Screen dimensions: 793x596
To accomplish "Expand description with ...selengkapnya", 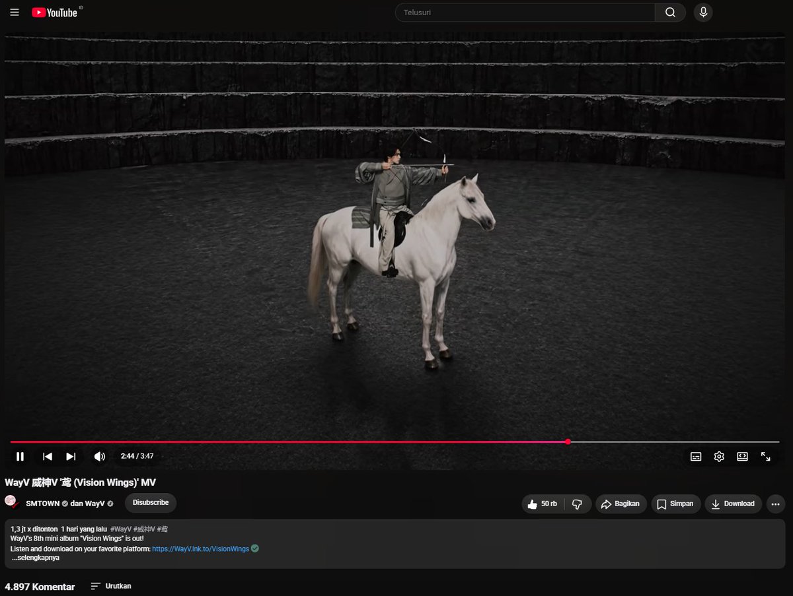I will click(x=36, y=558).
